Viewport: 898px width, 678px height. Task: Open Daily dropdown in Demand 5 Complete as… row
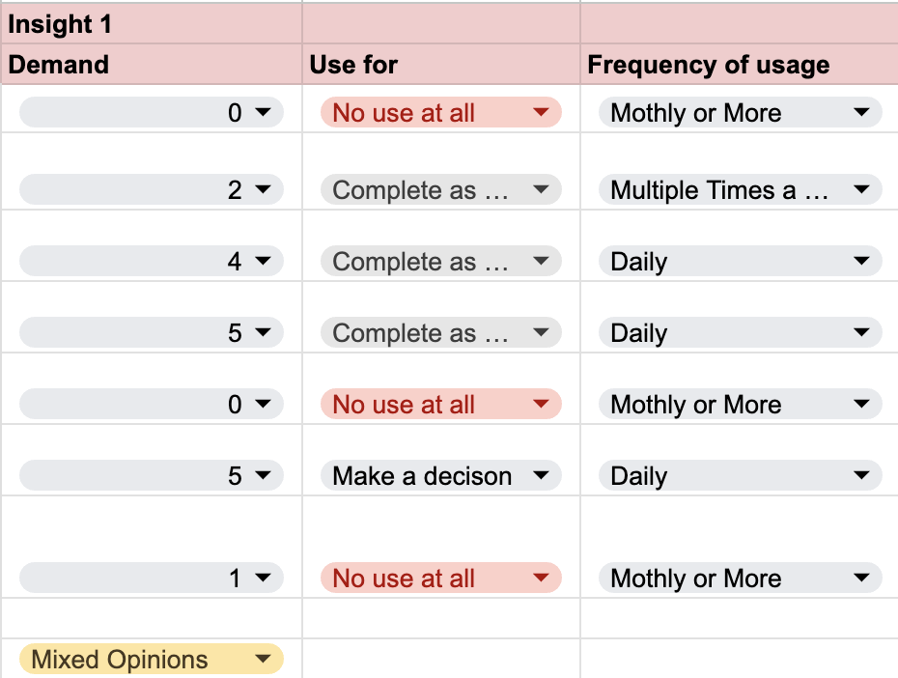[741, 332]
